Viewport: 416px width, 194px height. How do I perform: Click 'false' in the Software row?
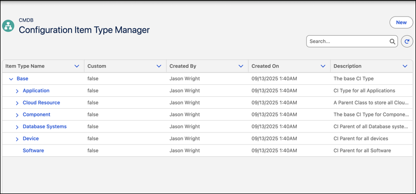point(93,151)
